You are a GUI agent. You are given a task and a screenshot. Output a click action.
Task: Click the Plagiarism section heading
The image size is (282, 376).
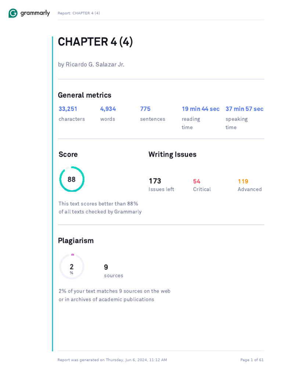coord(76,241)
